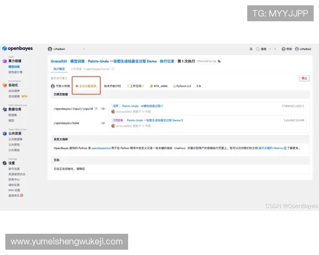Open 通知设置 in the sidebar
319x255 pixels.
coord(14,185)
